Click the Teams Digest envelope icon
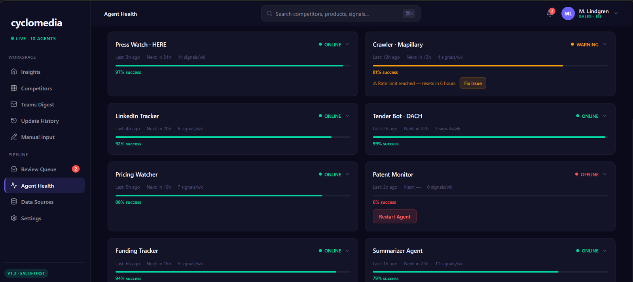 point(14,104)
